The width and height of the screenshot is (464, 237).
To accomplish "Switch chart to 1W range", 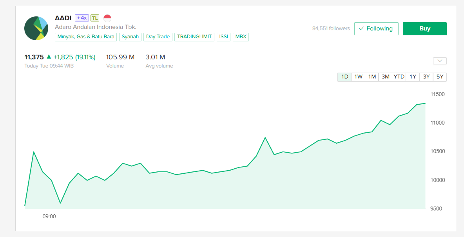I will [358, 77].
